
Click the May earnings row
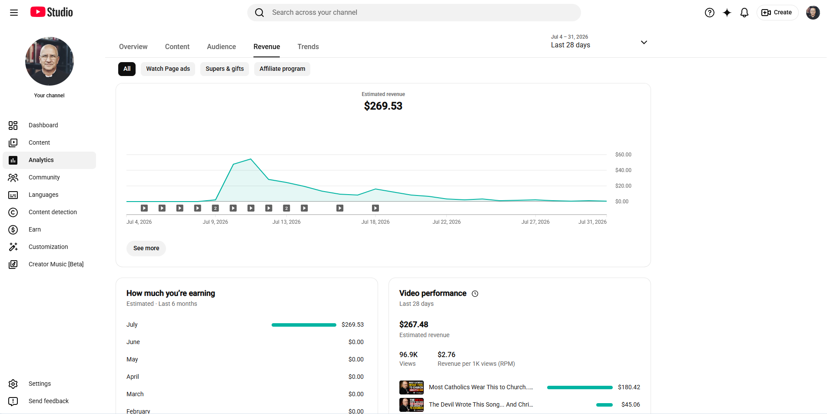pos(245,359)
